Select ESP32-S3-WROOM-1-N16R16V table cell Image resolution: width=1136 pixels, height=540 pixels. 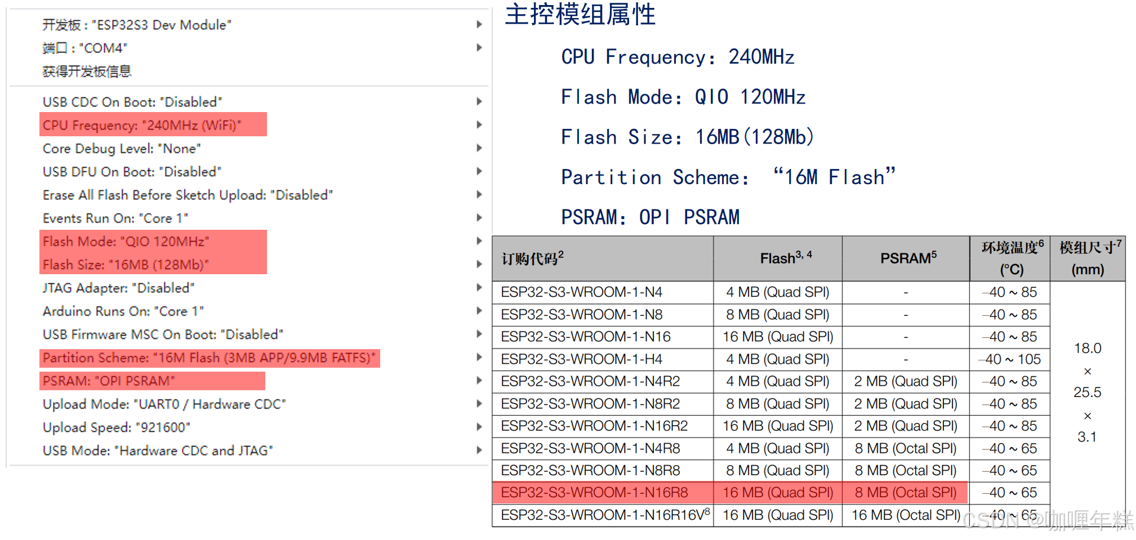[603, 515]
